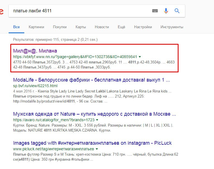The image size is (214, 169).
Task: Select the Все tab
Action: [16, 27]
